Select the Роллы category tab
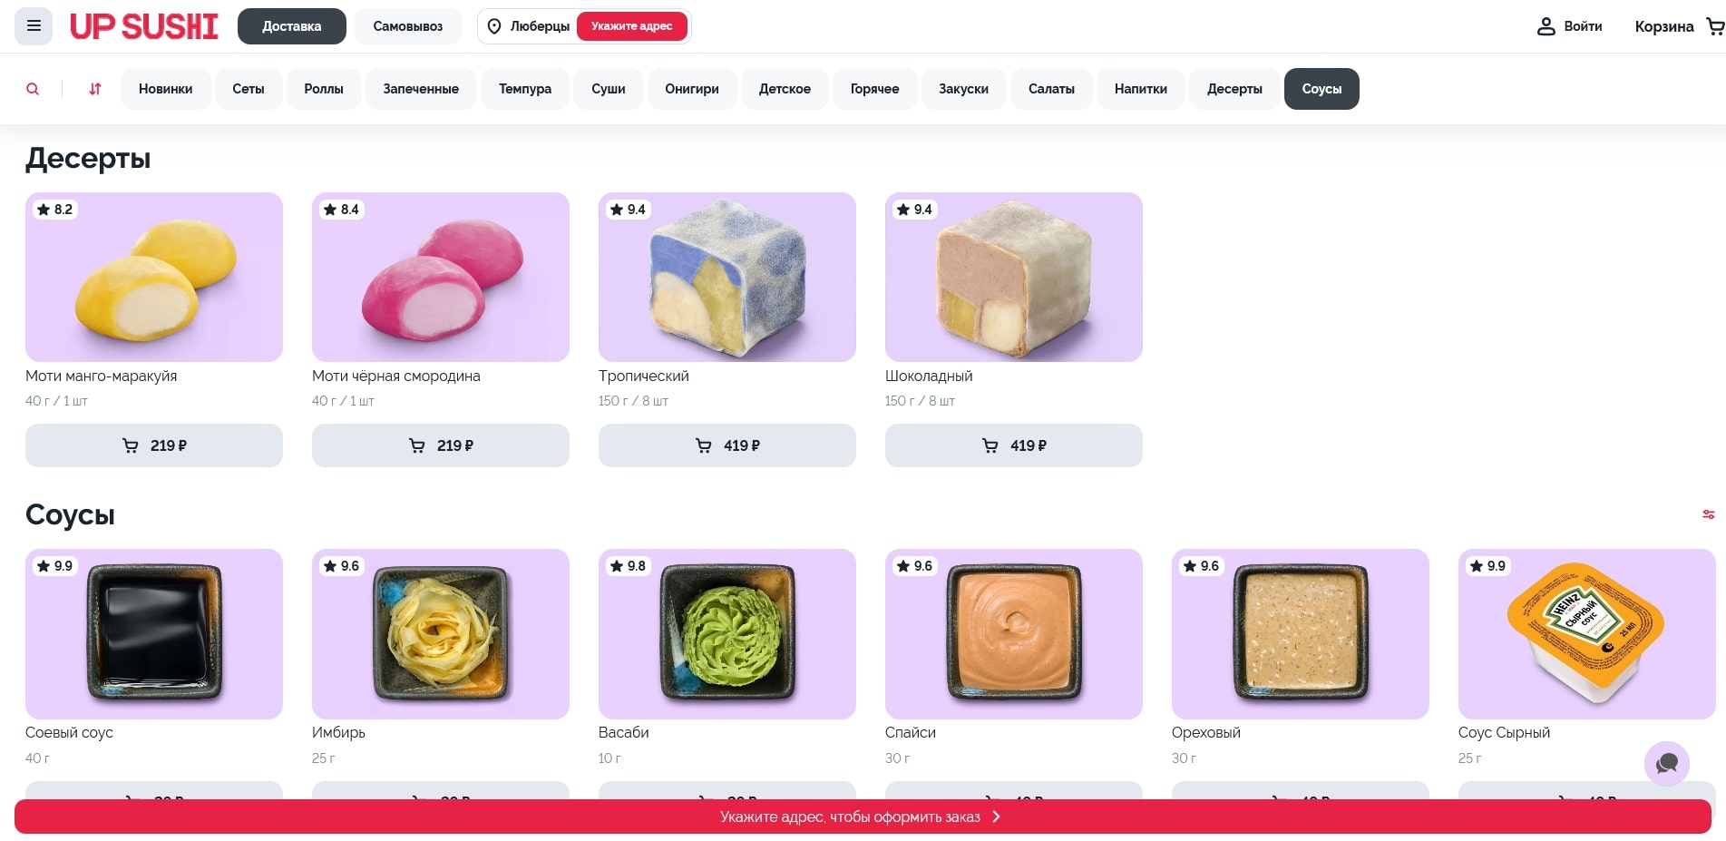The image size is (1726, 841). click(324, 89)
